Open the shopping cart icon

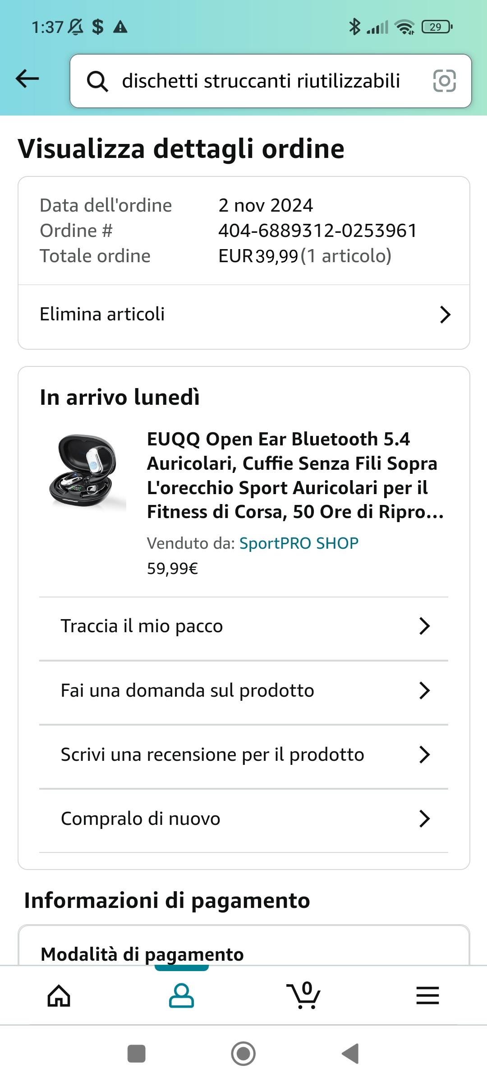(304, 995)
